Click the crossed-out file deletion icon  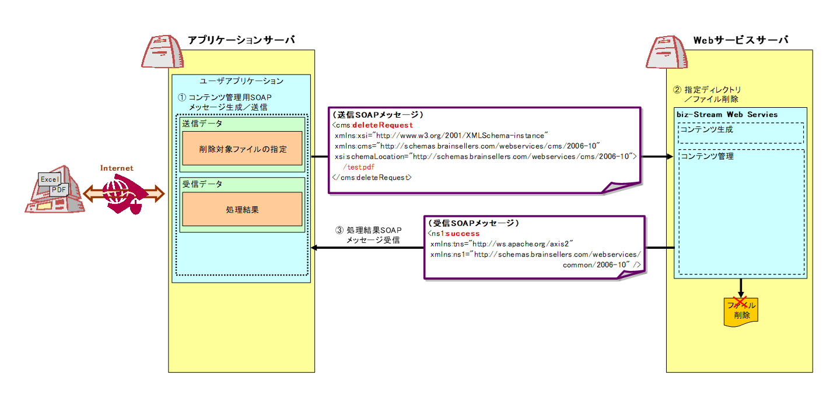click(x=740, y=312)
